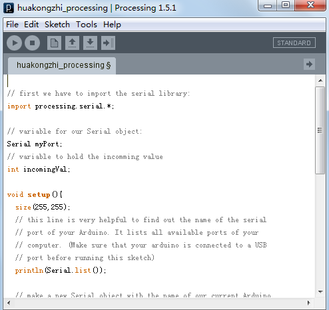The image size is (329, 310).
Task: Click the vertical scrollbar up arrow
Action: coord(320,80)
